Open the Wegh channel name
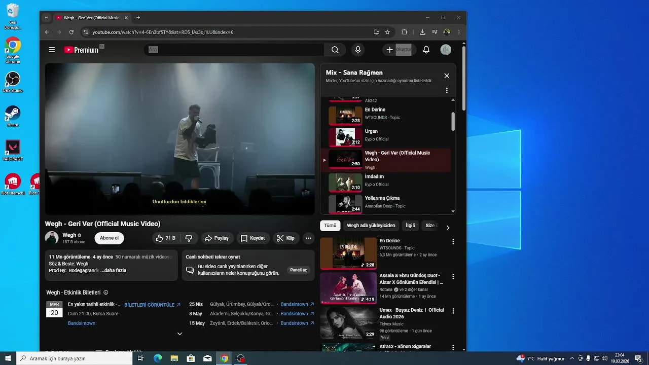Viewport: 649px width, 365px height. tap(69, 235)
